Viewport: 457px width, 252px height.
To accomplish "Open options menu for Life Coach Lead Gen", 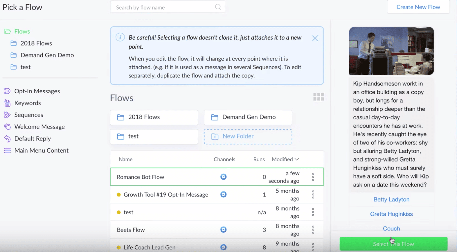I will [313, 247].
